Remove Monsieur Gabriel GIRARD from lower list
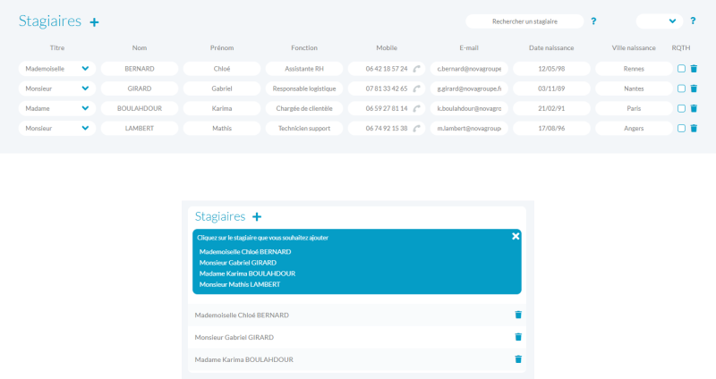Screen dimensions: 716x379 point(518,337)
